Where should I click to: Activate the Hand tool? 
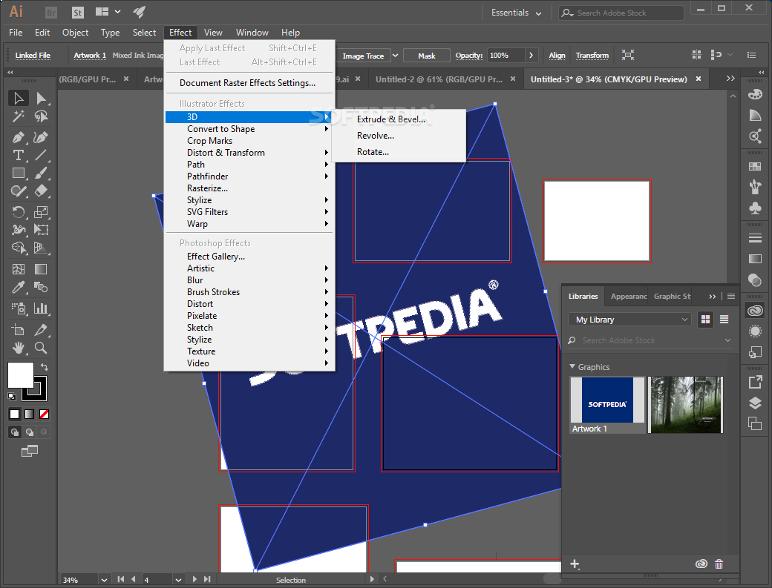[x=19, y=348]
